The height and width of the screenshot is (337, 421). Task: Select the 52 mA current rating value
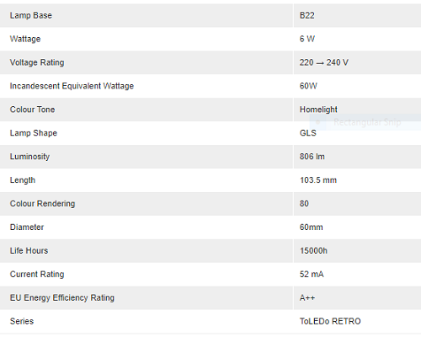click(312, 275)
